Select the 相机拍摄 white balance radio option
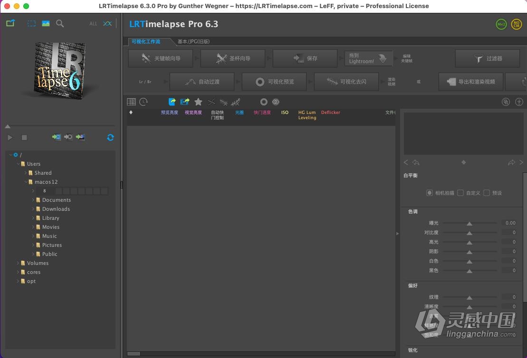527x358 pixels. [429, 193]
